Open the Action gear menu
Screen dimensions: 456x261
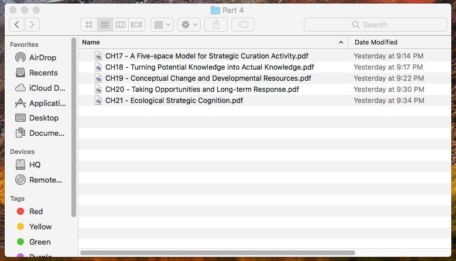(189, 25)
